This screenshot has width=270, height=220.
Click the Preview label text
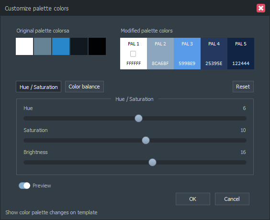(x=42, y=186)
